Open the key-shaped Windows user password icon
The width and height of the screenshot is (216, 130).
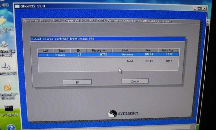tap(7, 88)
